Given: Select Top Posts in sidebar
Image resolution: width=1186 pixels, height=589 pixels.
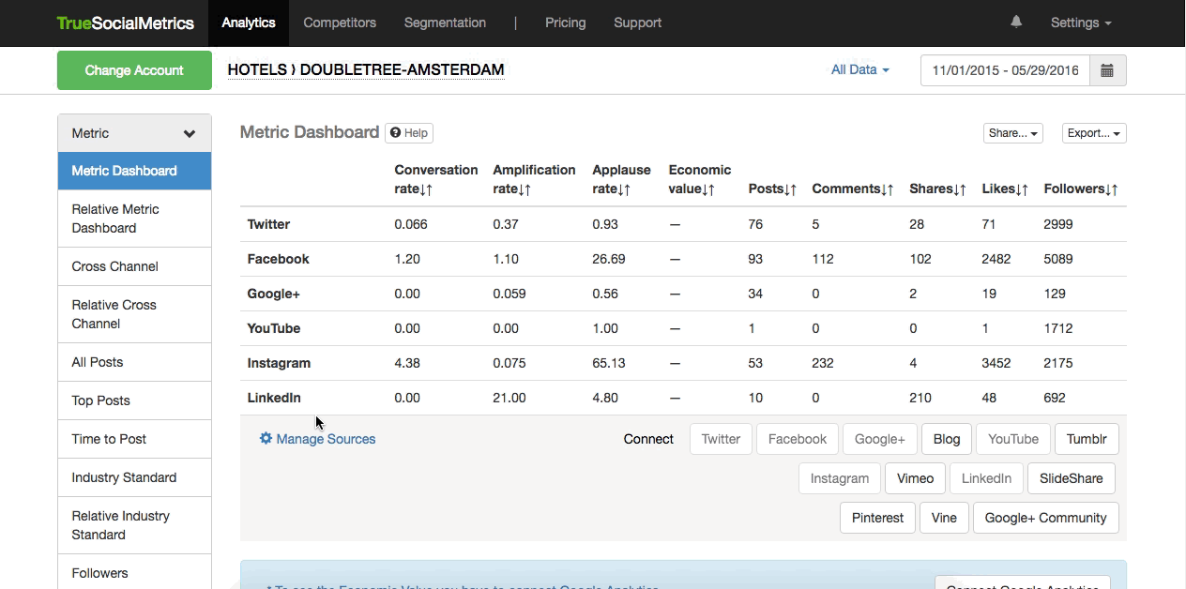Looking at the screenshot, I should click(101, 400).
